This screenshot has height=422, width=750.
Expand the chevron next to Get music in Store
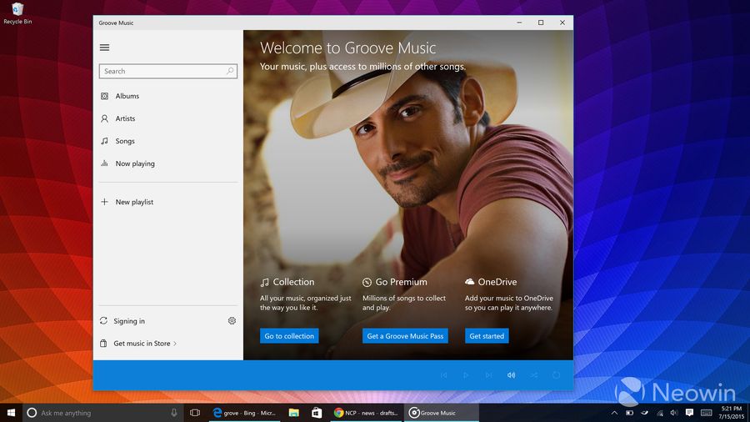(175, 344)
